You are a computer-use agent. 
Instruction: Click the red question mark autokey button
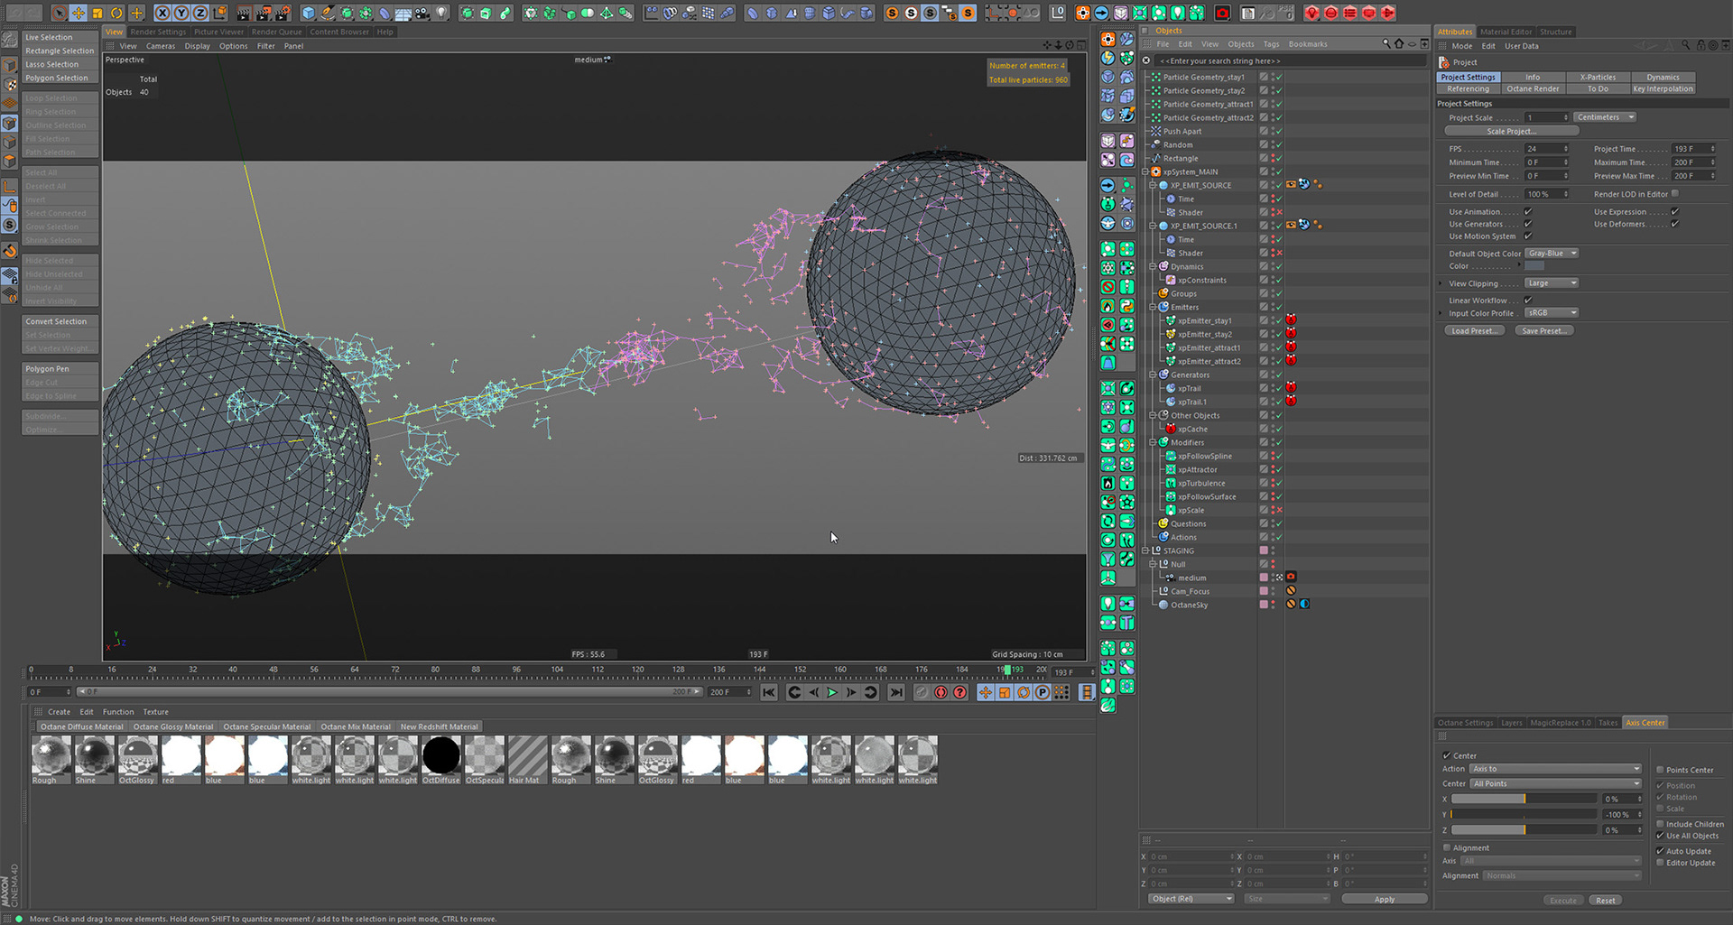click(959, 692)
